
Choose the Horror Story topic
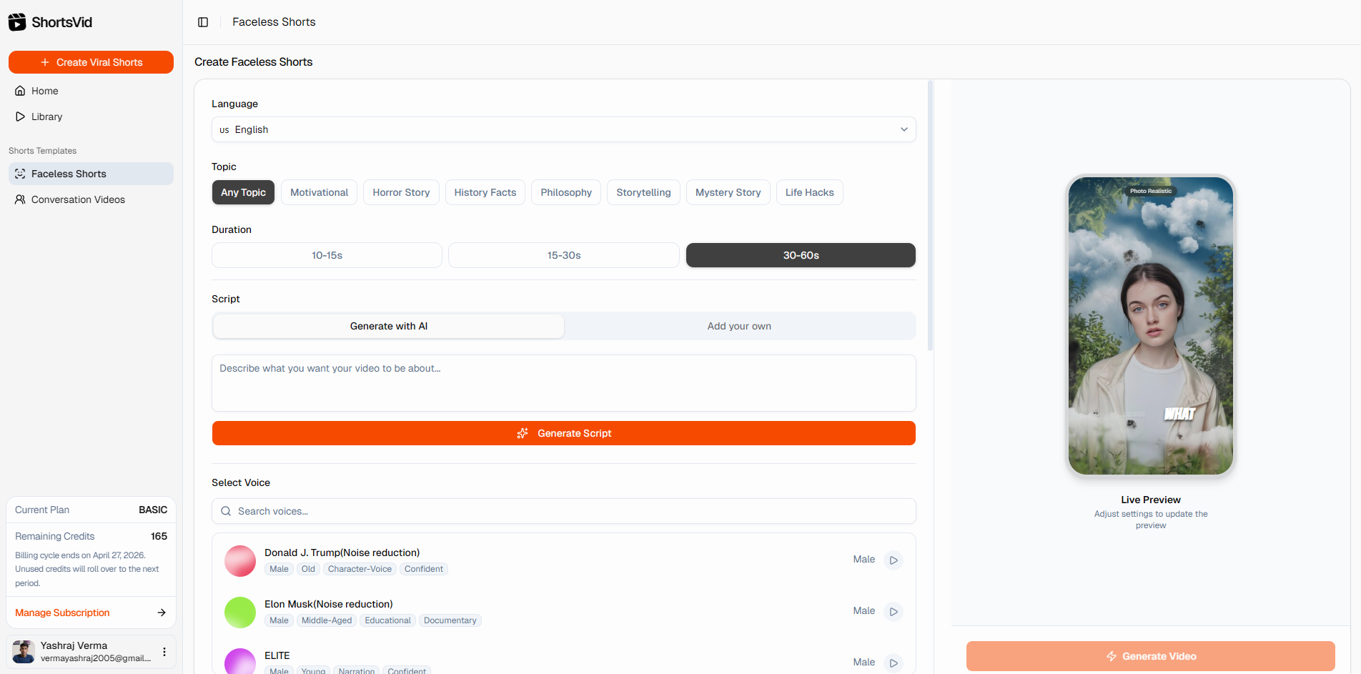tap(401, 192)
